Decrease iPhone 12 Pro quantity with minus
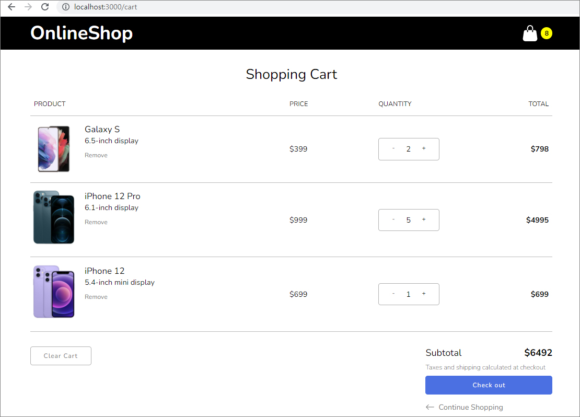Viewport: 580px width, 417px height. tap(393, 219)
